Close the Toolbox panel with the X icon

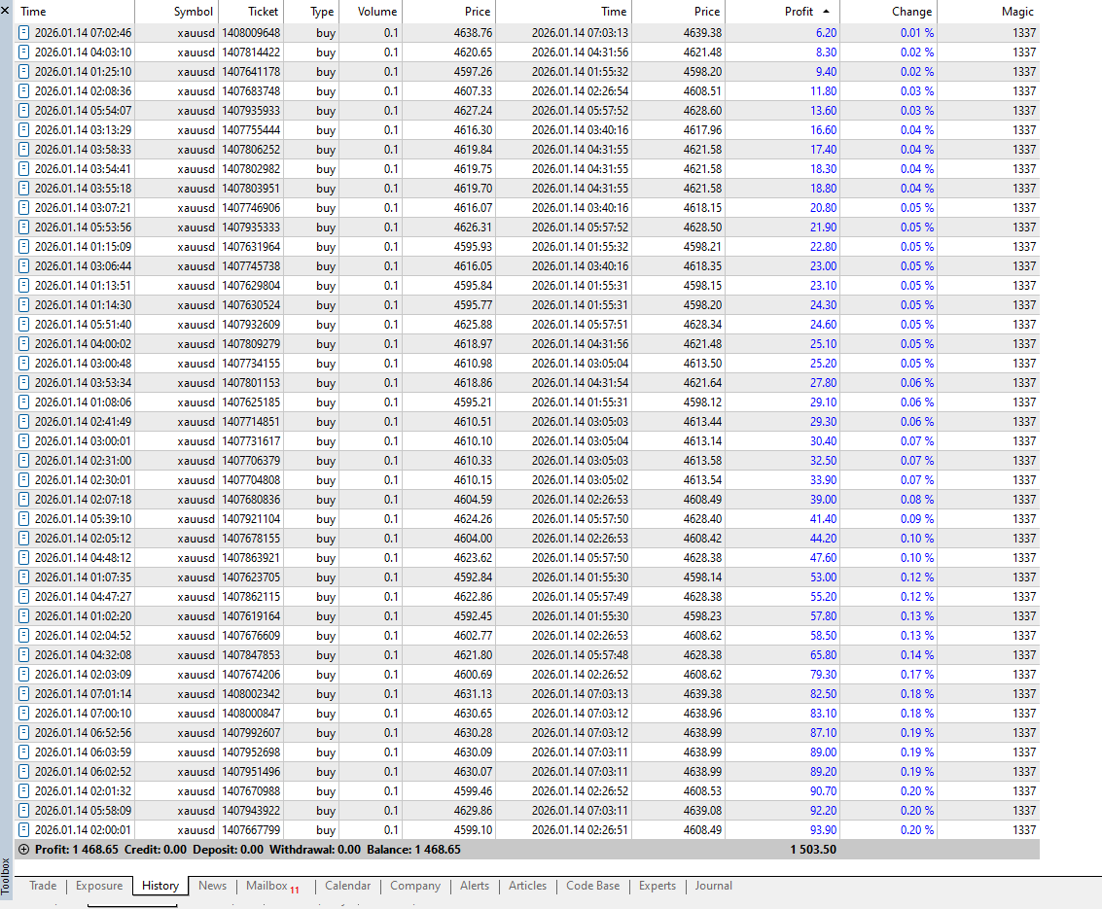coord(6,12)
